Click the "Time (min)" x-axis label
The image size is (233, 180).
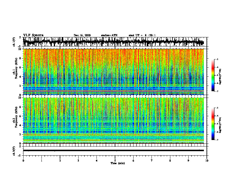coord(118,163)
